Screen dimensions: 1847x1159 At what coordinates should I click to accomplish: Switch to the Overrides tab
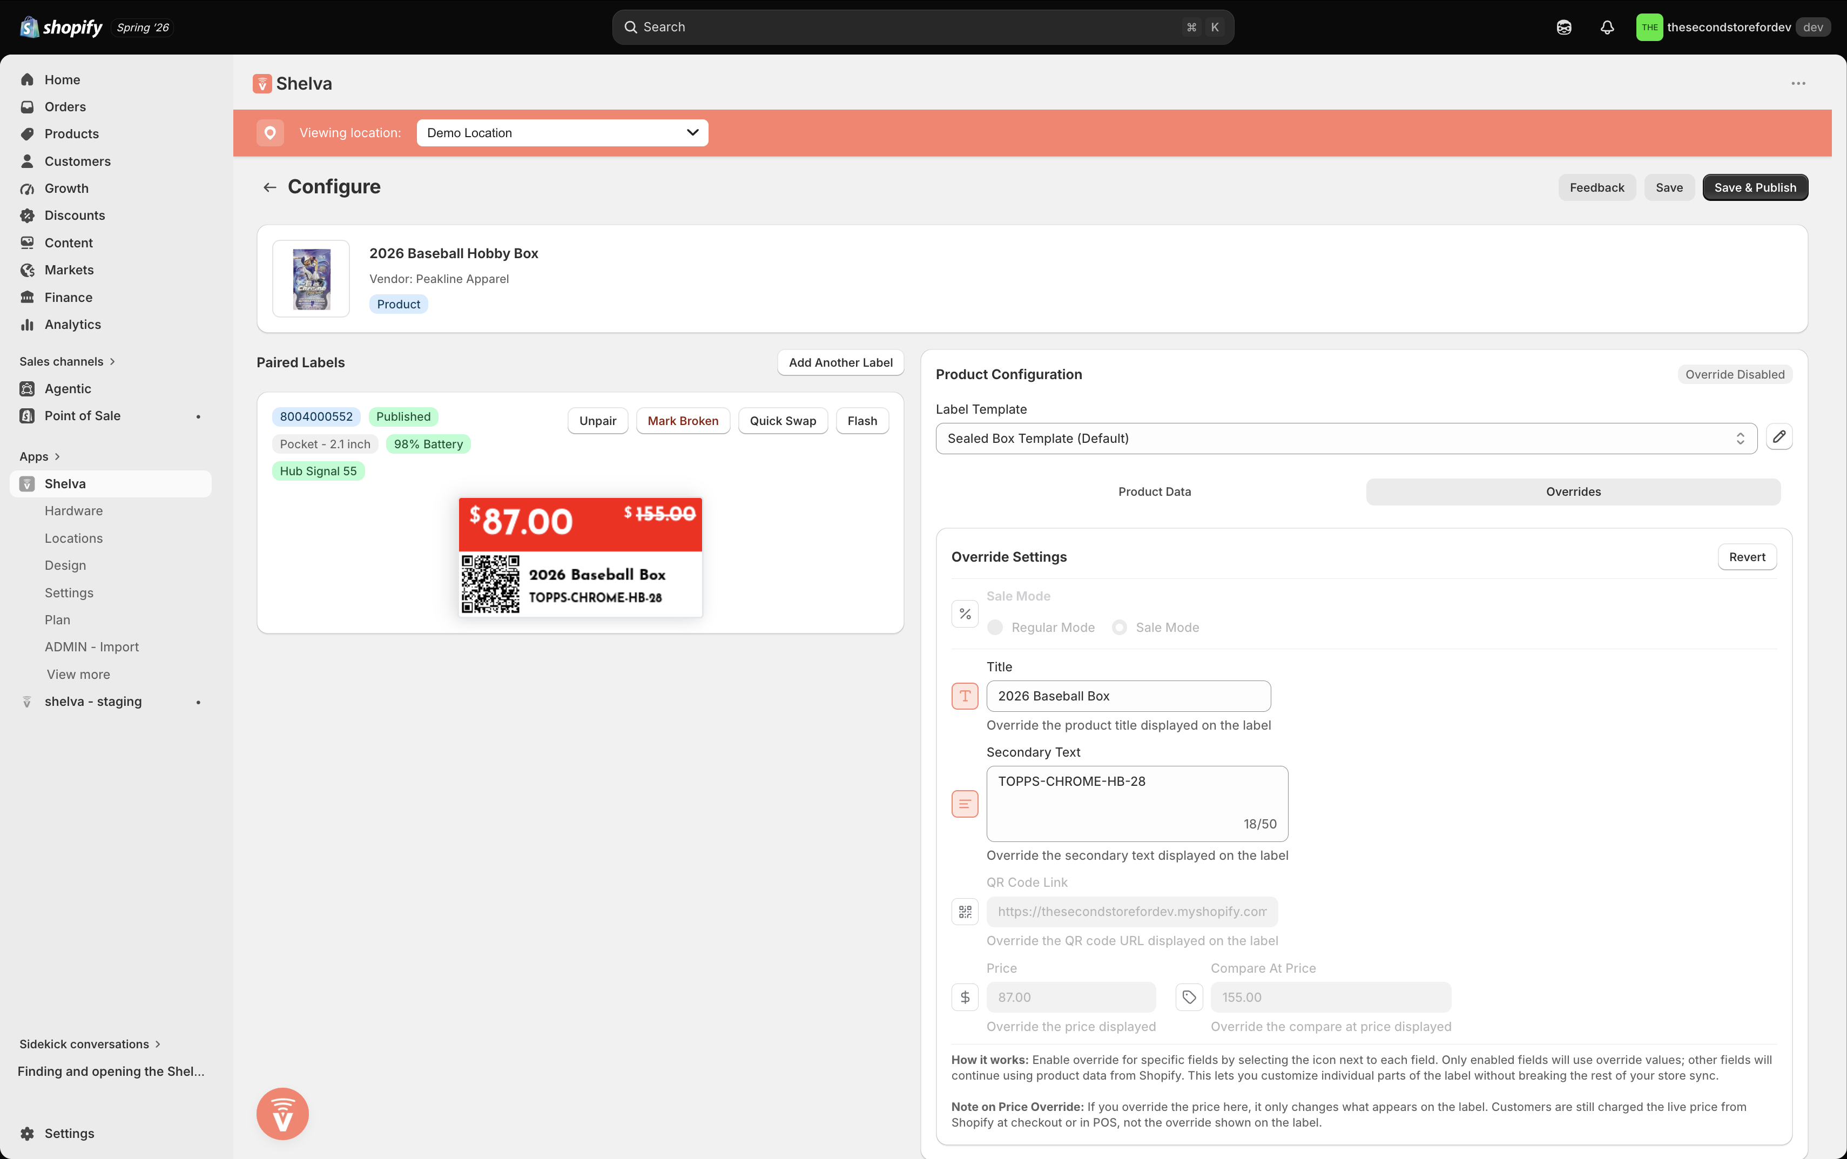coord(1573,491)
